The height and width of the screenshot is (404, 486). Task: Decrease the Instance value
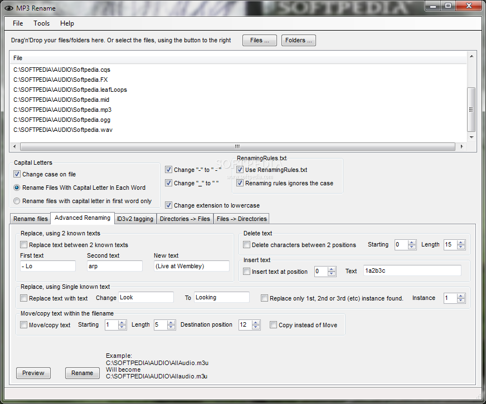point(461,300)
